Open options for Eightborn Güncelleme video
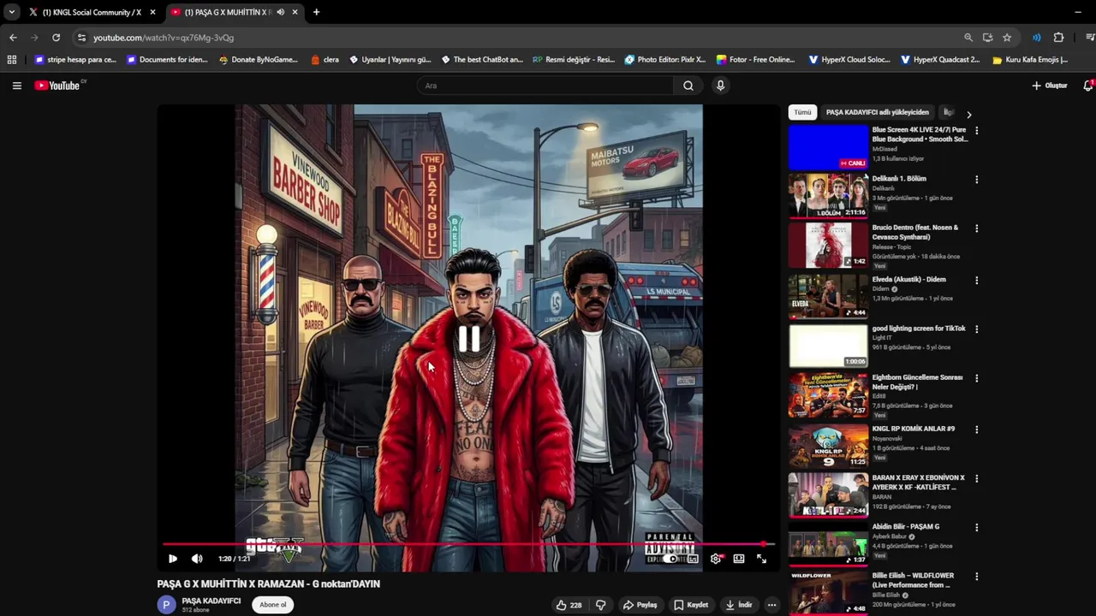 click(x=976, y=378)
